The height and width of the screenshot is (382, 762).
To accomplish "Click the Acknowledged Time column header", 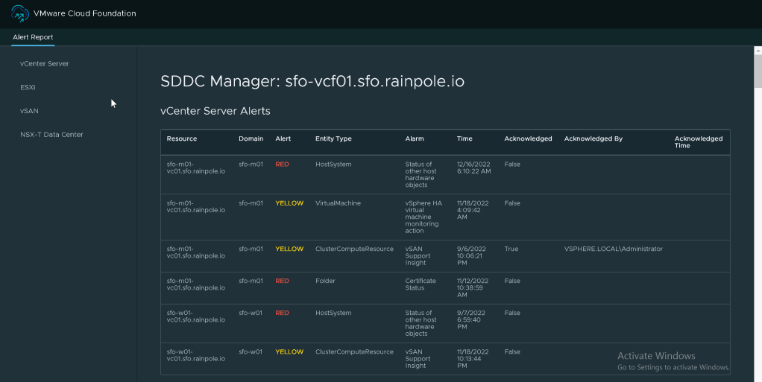I will click(x=698, y=141).
